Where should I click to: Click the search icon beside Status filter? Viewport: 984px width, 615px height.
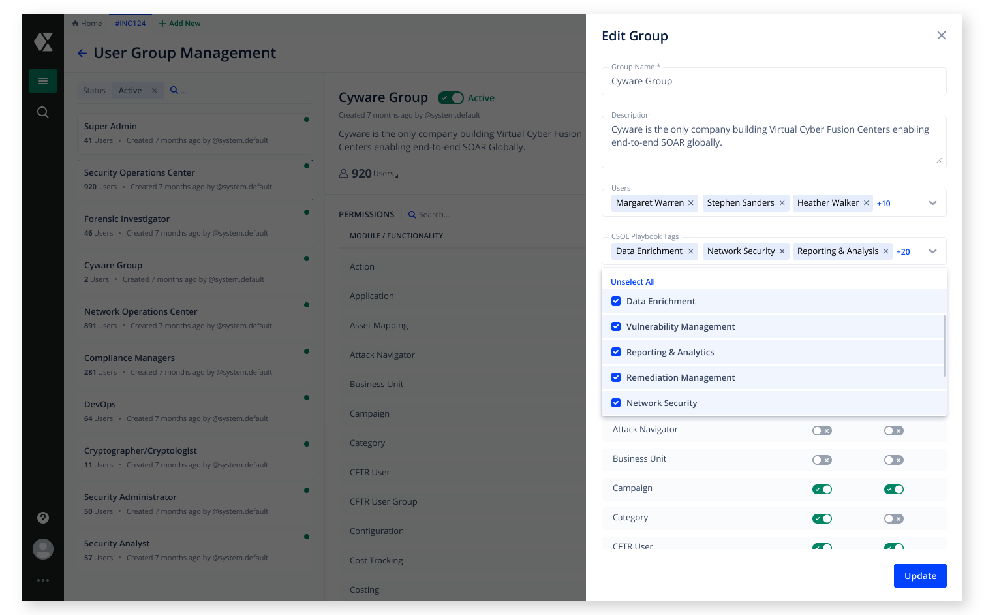pos(174,90)
